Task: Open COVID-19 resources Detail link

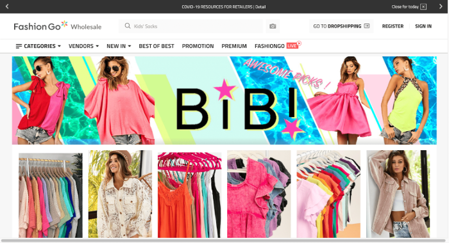Action: click(x=260, y=6)
